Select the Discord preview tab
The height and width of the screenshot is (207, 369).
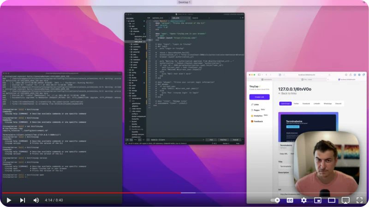point(338,103)
